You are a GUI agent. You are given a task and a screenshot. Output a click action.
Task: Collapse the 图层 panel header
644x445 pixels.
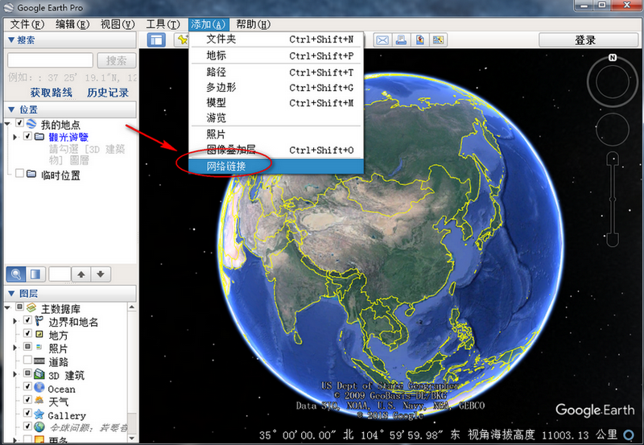11,294
